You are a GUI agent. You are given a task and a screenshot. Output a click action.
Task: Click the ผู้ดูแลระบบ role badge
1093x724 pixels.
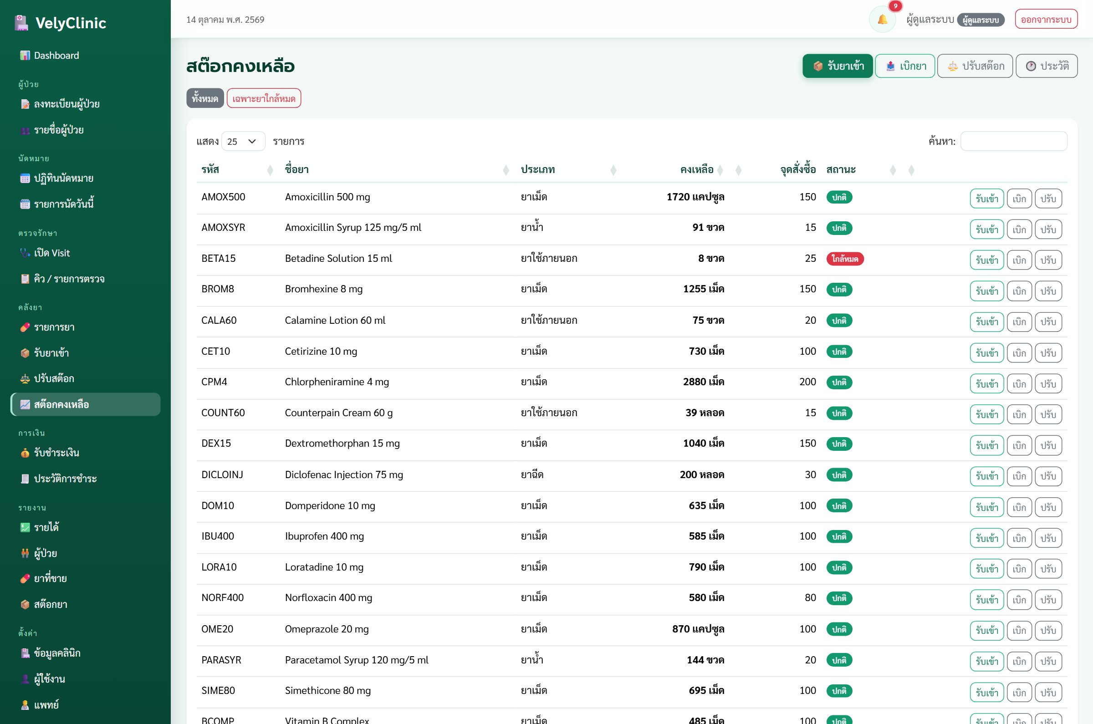[980, 20]
